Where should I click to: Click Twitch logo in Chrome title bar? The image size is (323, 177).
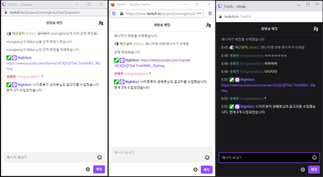pyautogui.click(x=4, y=4)
